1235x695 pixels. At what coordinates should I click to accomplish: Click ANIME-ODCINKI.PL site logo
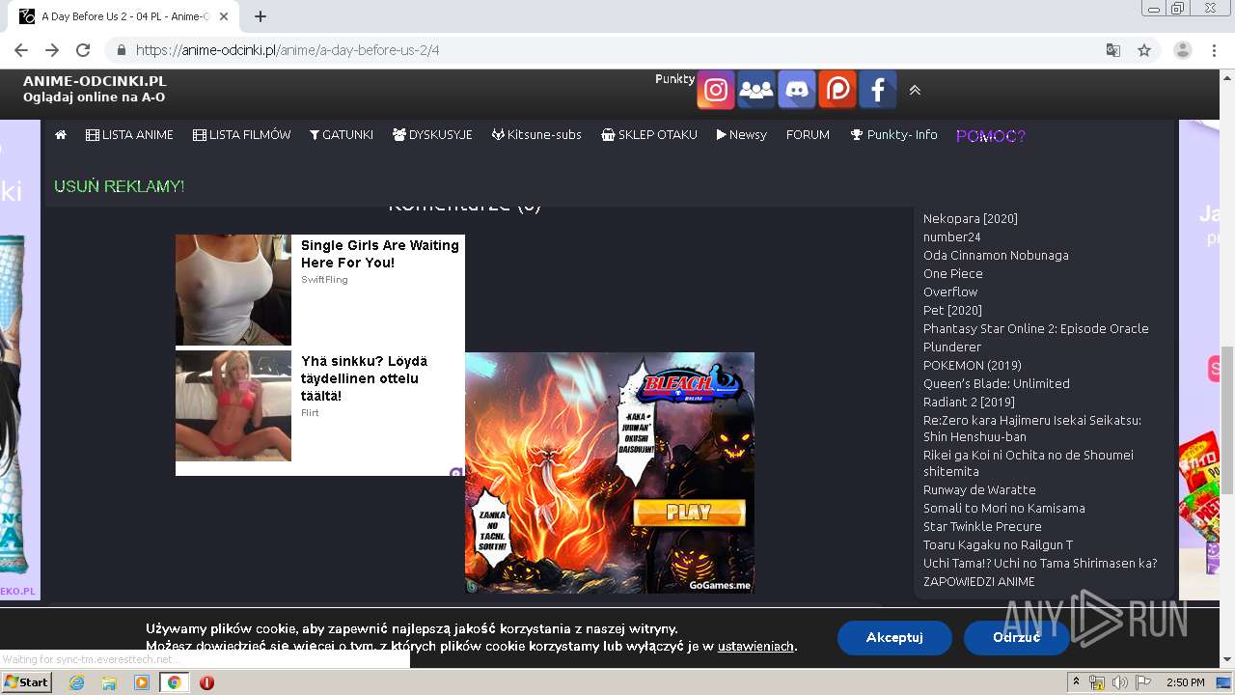point(95,81)
